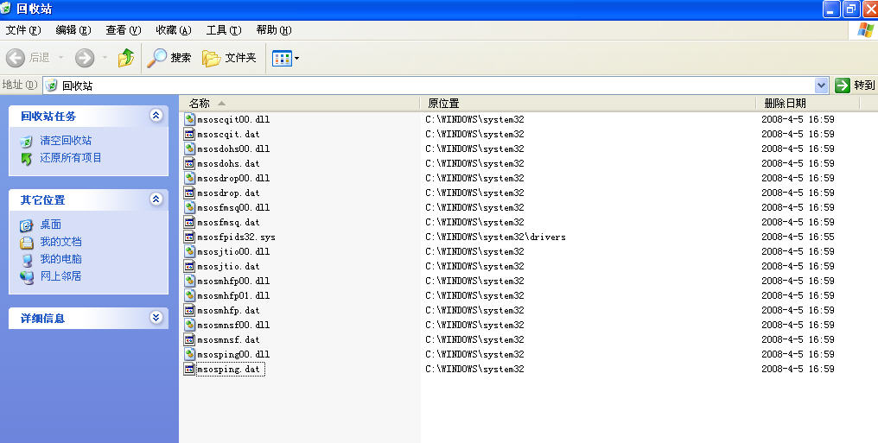Click 还原所有项目 link
This screenshot has width=878, height=443.
(71, 158)
